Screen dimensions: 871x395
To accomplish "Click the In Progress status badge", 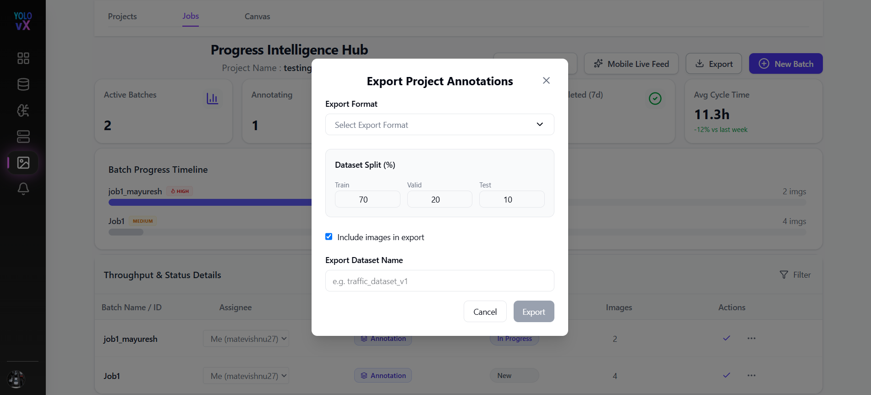I will coord(515,339).
